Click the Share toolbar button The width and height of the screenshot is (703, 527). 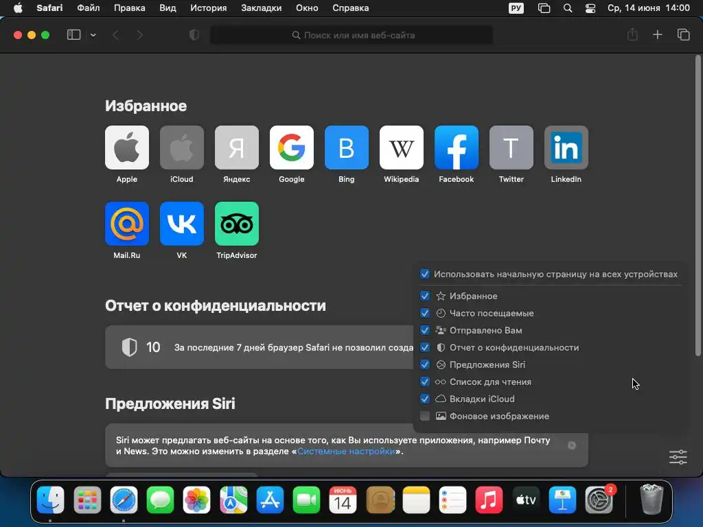pos(632,34)
